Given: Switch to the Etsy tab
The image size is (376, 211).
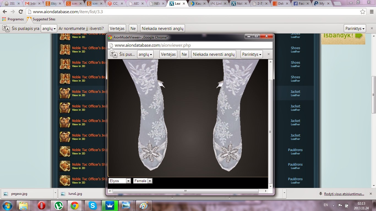Looking at the screenshot, I should [x=53, y=4].
